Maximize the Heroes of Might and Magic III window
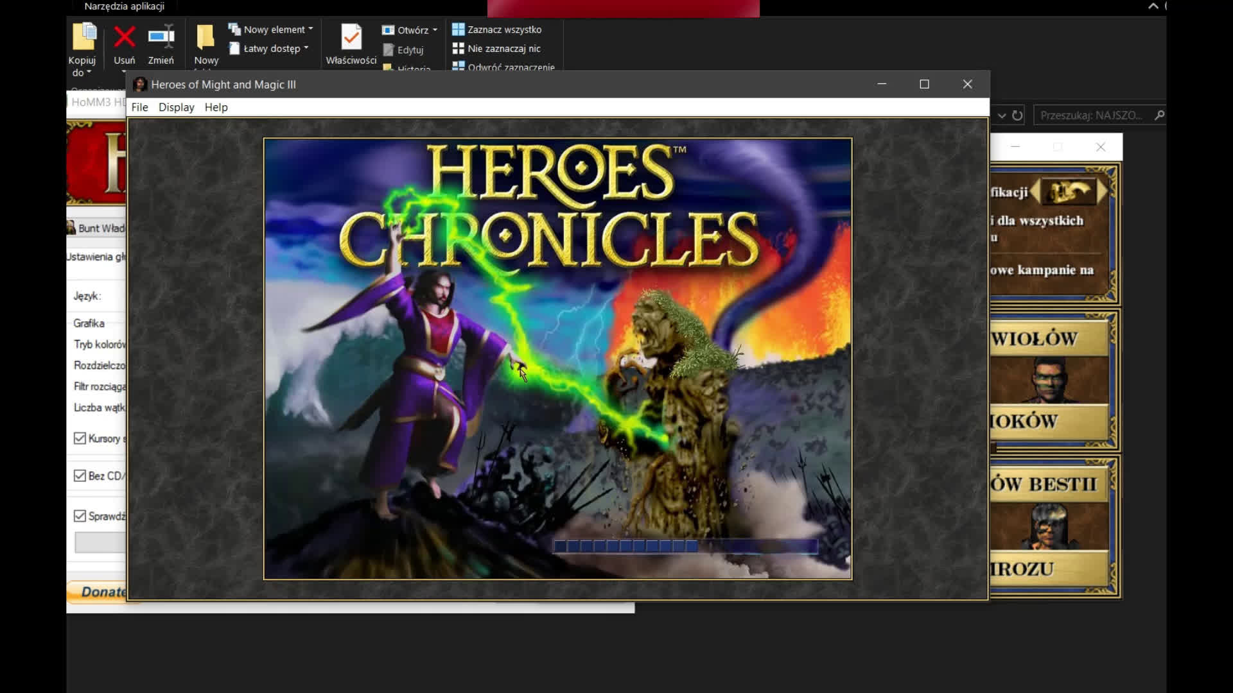 [x=924, y=84]
